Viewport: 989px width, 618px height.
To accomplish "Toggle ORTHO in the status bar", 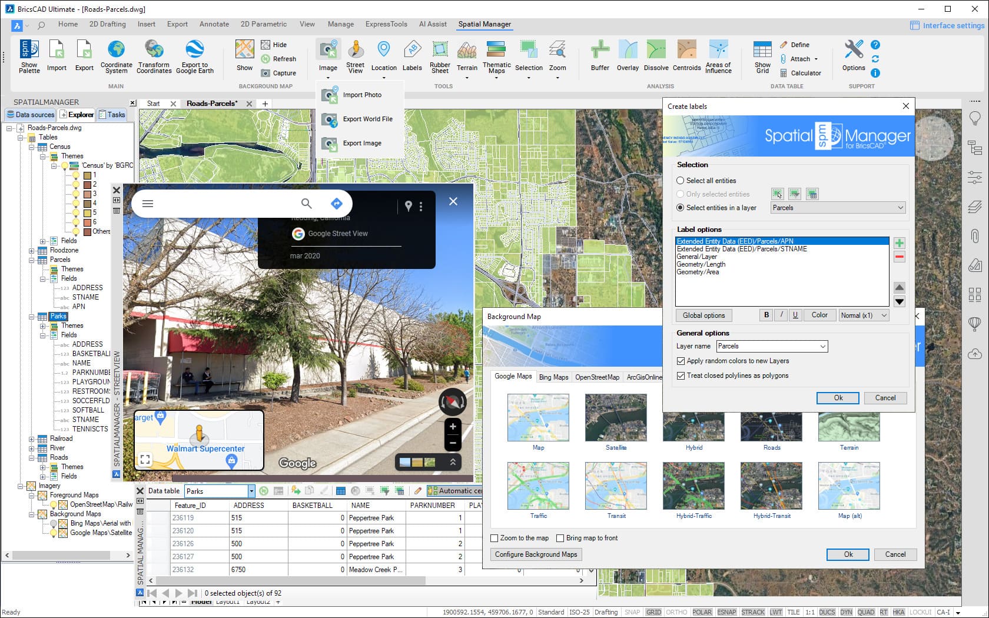I will pos(676,612).
